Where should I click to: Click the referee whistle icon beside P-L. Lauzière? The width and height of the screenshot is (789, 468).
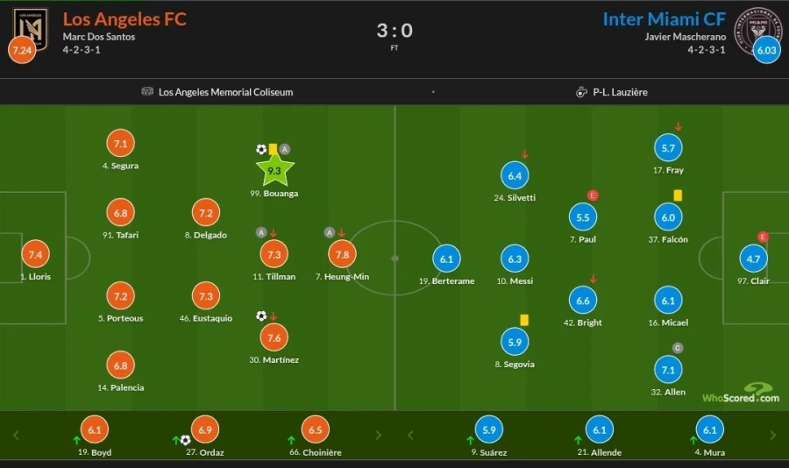(x=580, y=92)
